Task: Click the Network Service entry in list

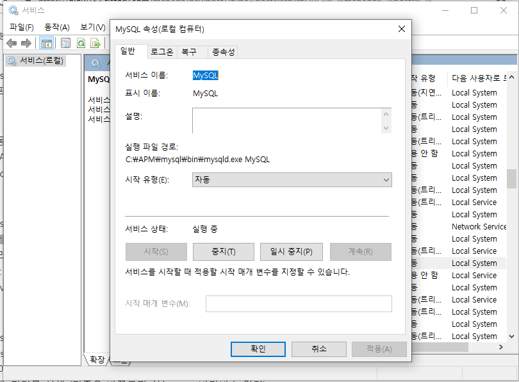Action: click(x=479, y=227)
